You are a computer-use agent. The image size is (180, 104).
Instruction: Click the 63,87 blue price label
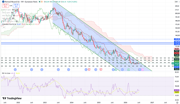(x=177, y=67)
